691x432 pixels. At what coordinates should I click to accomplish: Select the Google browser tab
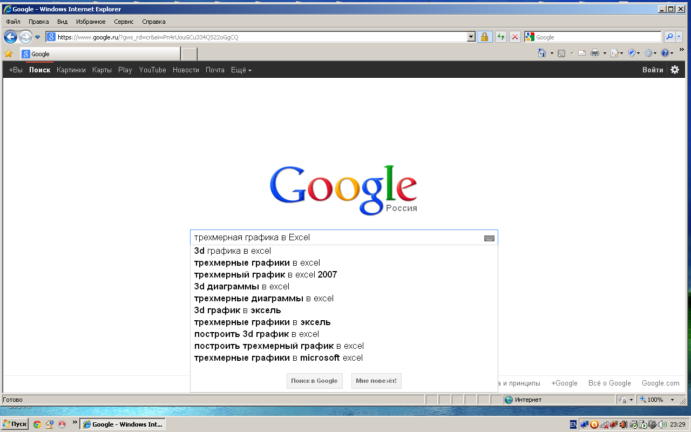click(100, 54)
